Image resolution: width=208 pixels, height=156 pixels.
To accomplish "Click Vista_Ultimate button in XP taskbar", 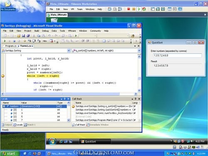I will pyautogui.click(x=60, y=154).
